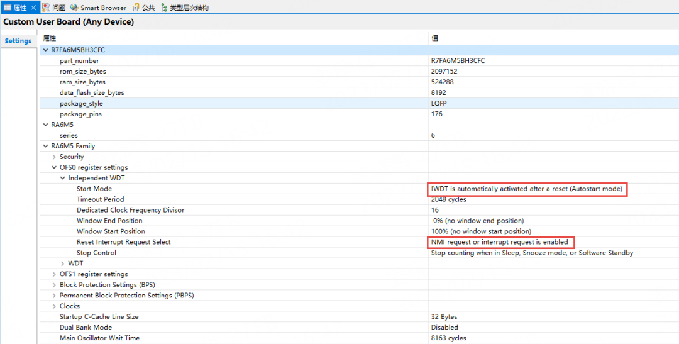
Task: Select the data_flash_size_bytes property
Action: (x=92, y=92)
